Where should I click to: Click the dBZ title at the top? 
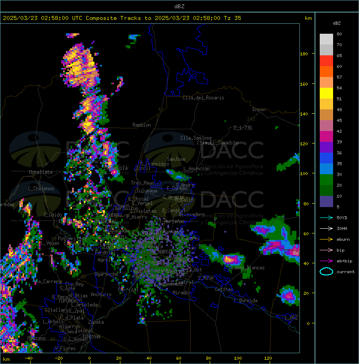point(179,6)
